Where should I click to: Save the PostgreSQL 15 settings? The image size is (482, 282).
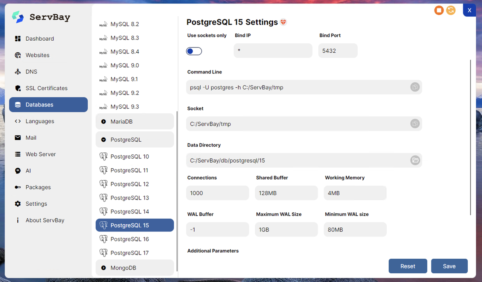449,266
